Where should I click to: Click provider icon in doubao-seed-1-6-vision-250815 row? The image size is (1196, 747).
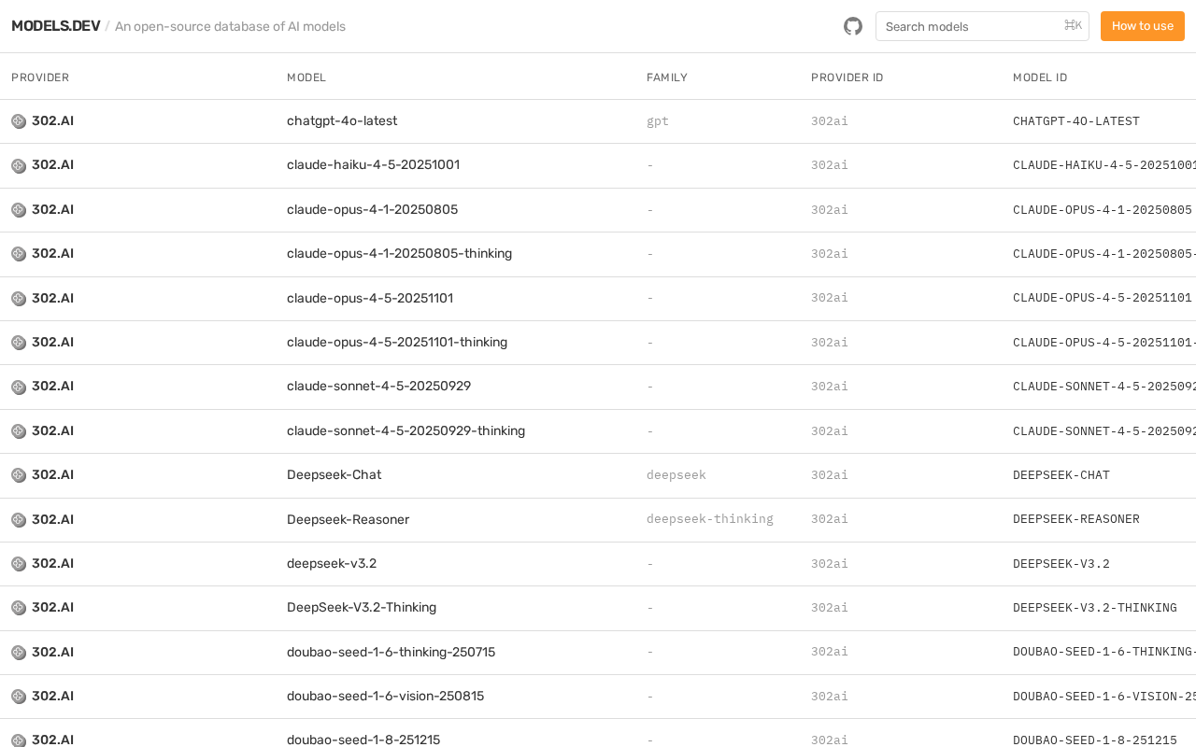(19, 697)
